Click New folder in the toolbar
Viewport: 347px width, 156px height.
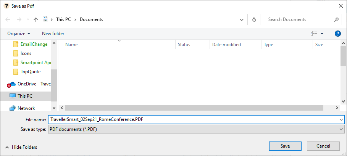(x=53, y=34)
